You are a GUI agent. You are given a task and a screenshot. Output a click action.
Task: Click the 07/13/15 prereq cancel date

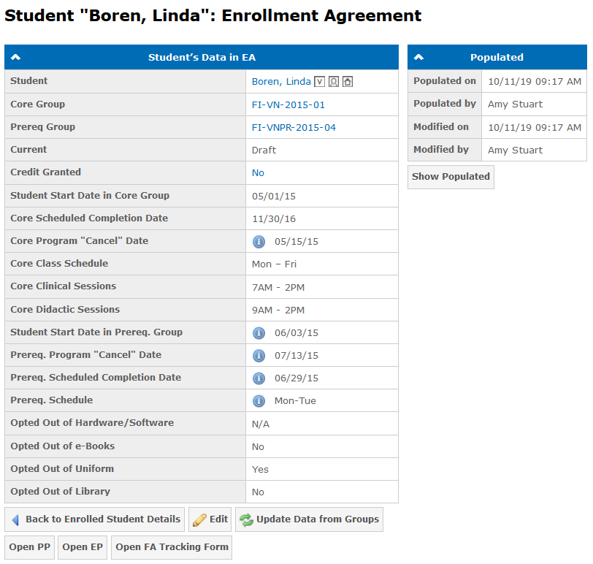[296, 356]
